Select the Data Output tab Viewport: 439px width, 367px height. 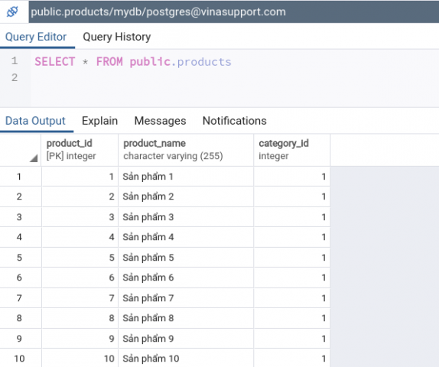35,121
